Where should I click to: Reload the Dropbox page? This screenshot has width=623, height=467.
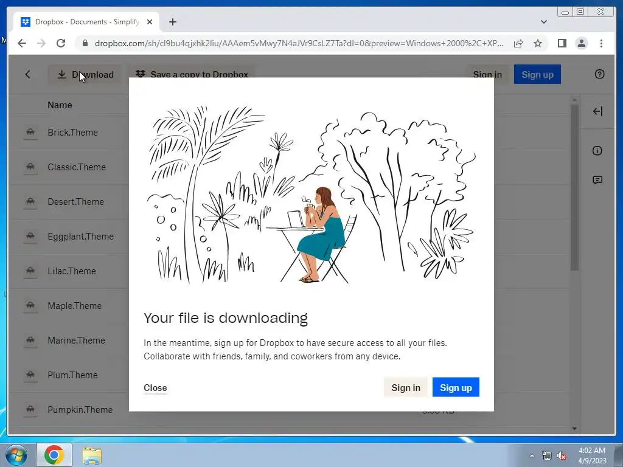coord(61,43)
